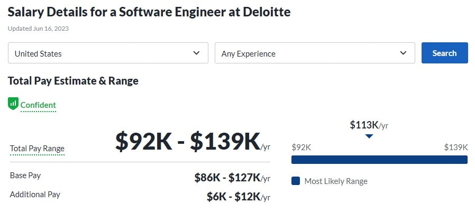Open the United States location dropdown
This screenshot has width=475, height=212.
108,53
